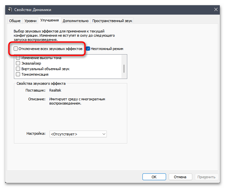Click the Отмена button
This screenshot has height=188, width=225.
tap(180, 177)
